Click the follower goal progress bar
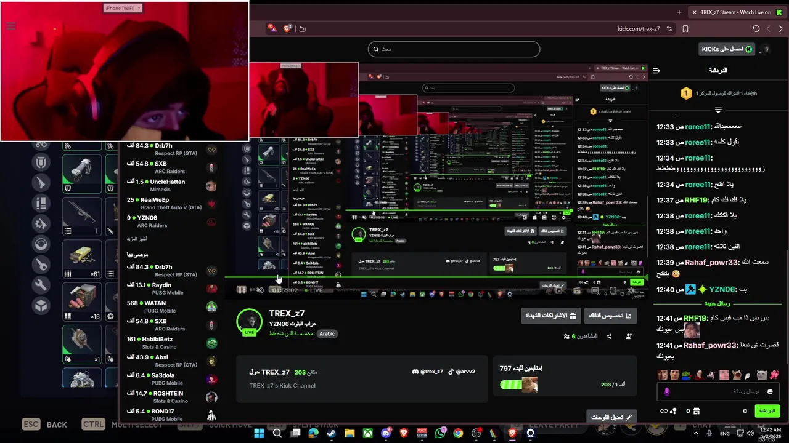The image size is (789, 443). click(519, 385)
